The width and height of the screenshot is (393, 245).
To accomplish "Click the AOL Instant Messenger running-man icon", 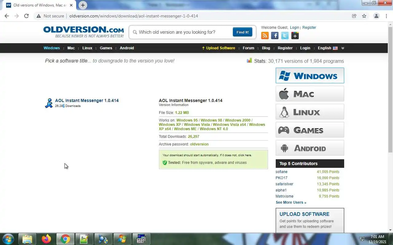I will pyautogui.click(x=49, y=103).
